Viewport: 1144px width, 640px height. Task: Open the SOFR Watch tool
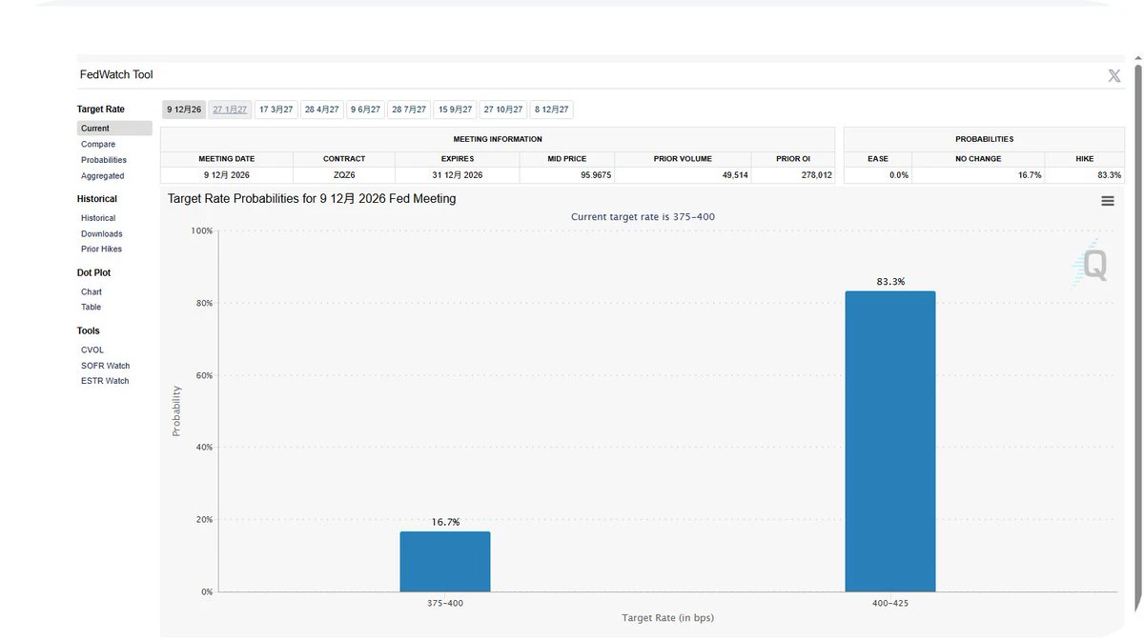point(106,366)
